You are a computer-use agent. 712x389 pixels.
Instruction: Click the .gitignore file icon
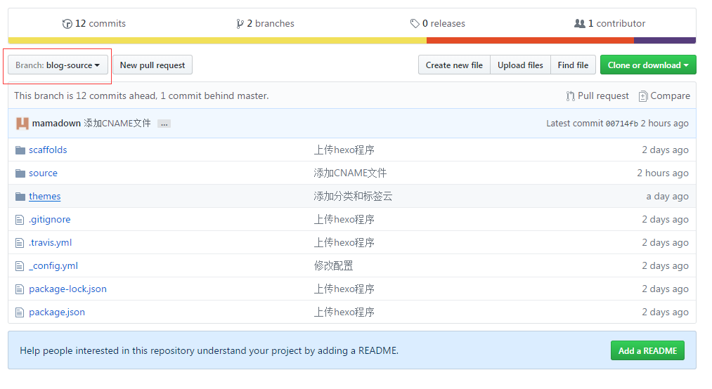20,220
